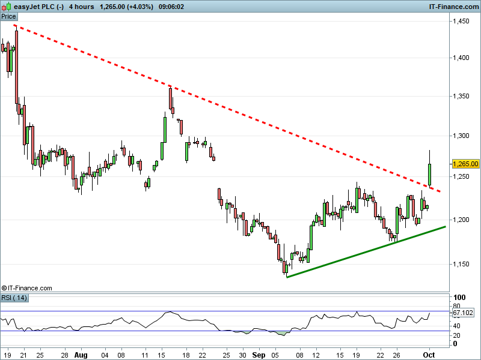Click the candlestick icon beside easyJet PLC
This screenshot has width=481, height=360.
pyautogui.click(x=7, y=7)
